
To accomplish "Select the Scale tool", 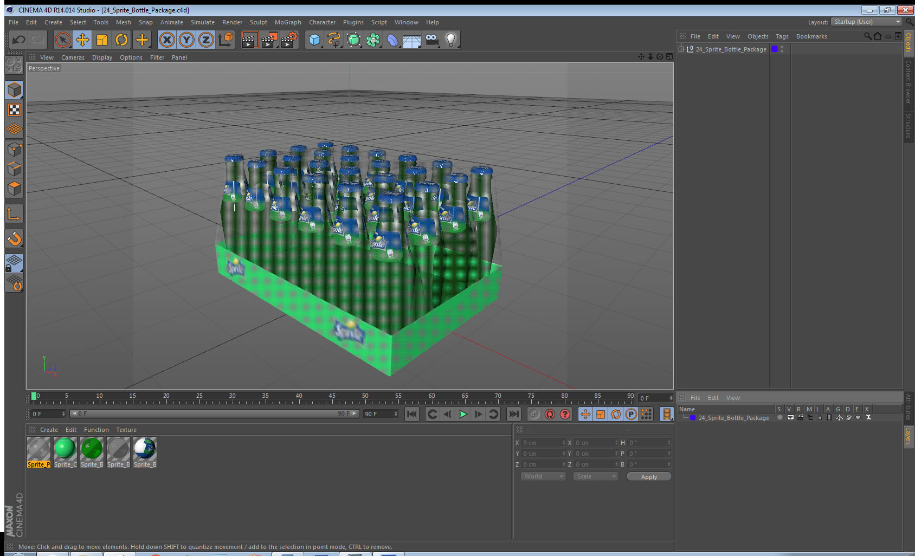I will [102, 40].
